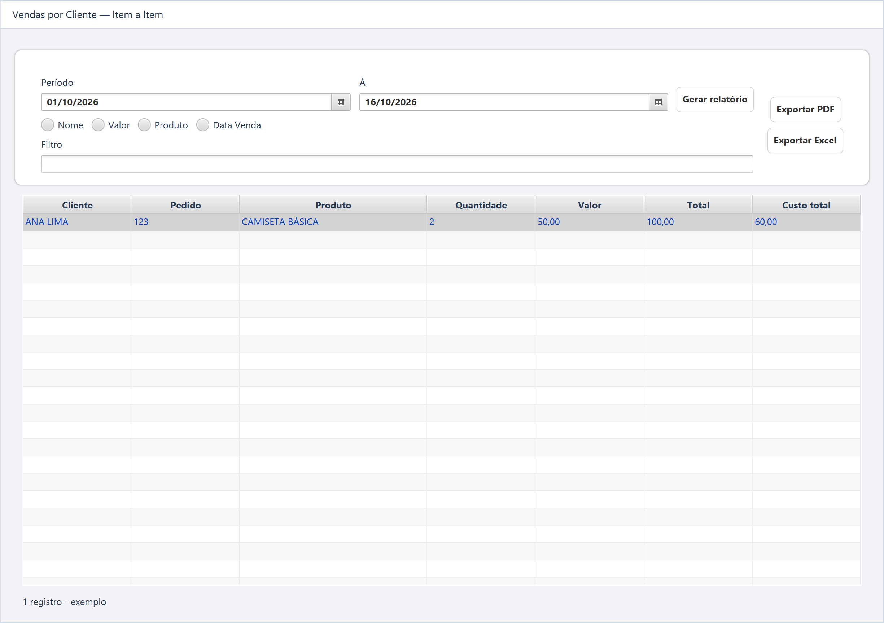
Task: Sort by the Total column header
Action: pos(698,205)
